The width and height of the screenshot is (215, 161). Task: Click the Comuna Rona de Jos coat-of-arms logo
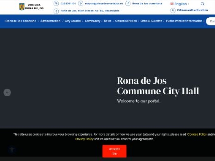point(32,7)
